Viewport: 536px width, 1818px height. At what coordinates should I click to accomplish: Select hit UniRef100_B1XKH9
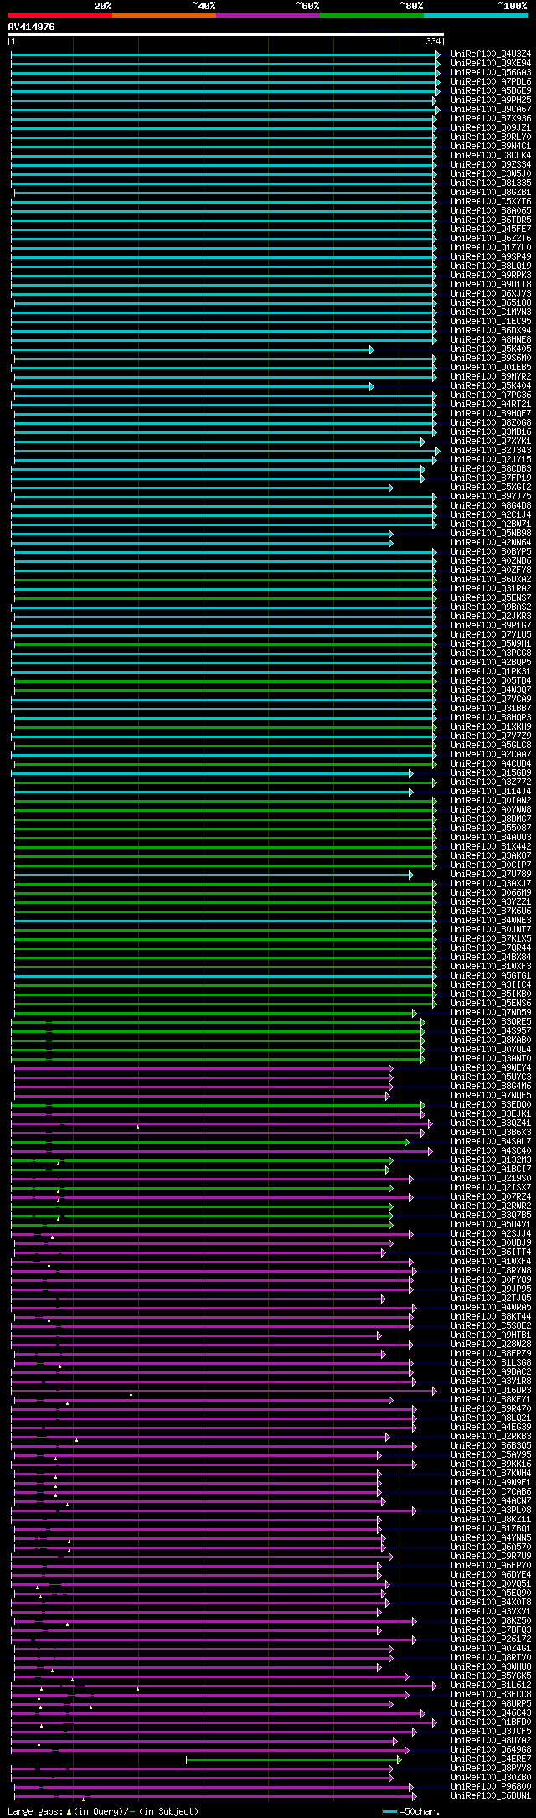[x=491, y=726]
